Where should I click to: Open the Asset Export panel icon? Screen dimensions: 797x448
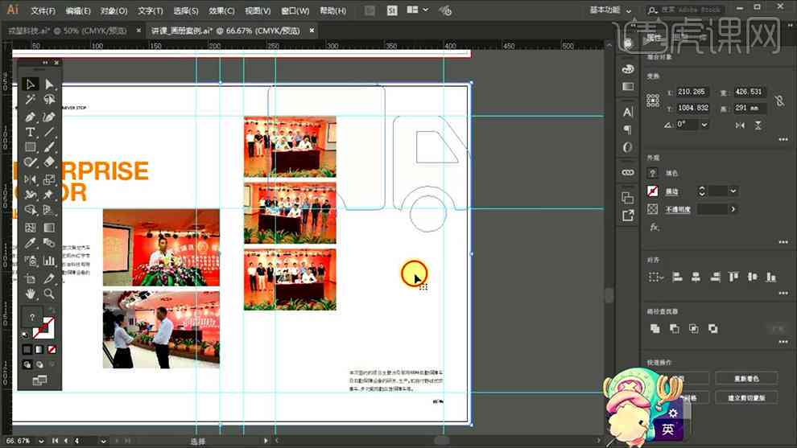[x=628, y=216]
